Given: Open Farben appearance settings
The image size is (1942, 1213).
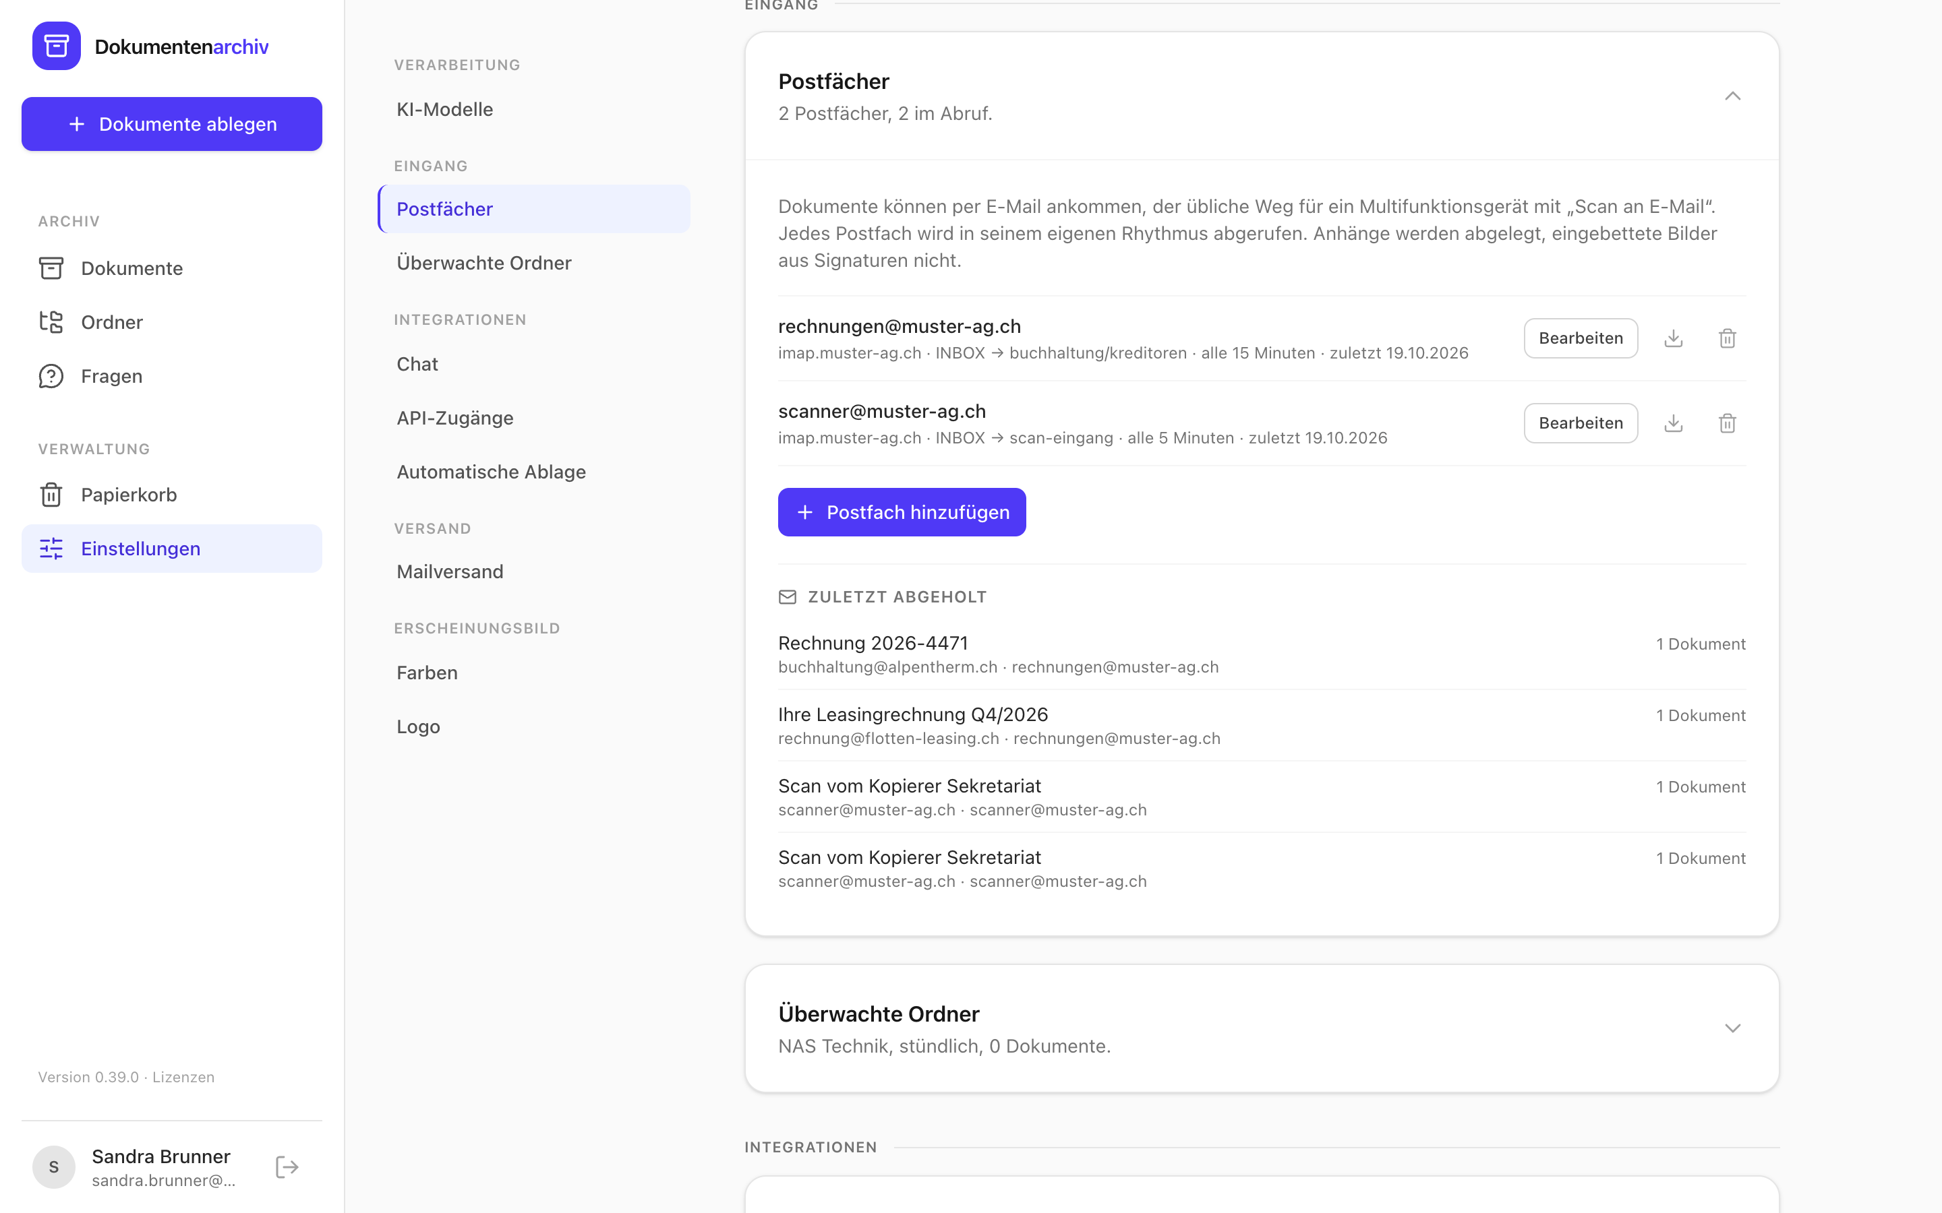Looking at the screenshot, I should 533,673.
